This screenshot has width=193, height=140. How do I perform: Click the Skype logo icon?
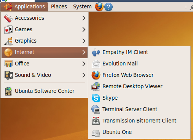[x=96, y=98]
